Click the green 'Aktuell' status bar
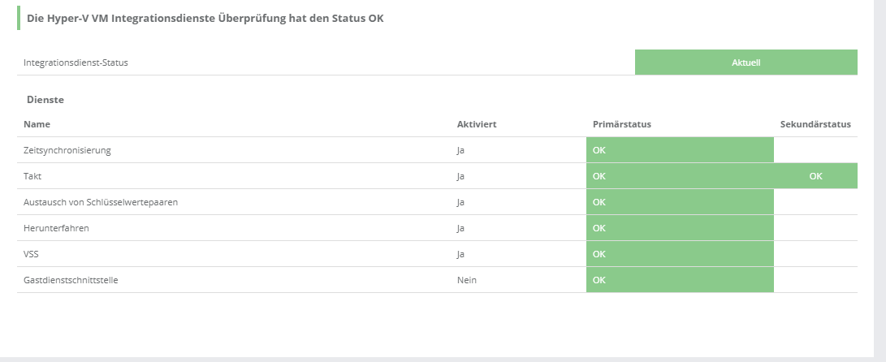Image resolution: width=886 pixels, height=362 pixels. click(x=746, y=62)
